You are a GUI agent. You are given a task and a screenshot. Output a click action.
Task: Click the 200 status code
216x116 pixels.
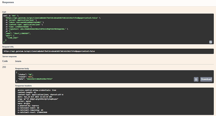pyautogui.click(x=4, y=67)
